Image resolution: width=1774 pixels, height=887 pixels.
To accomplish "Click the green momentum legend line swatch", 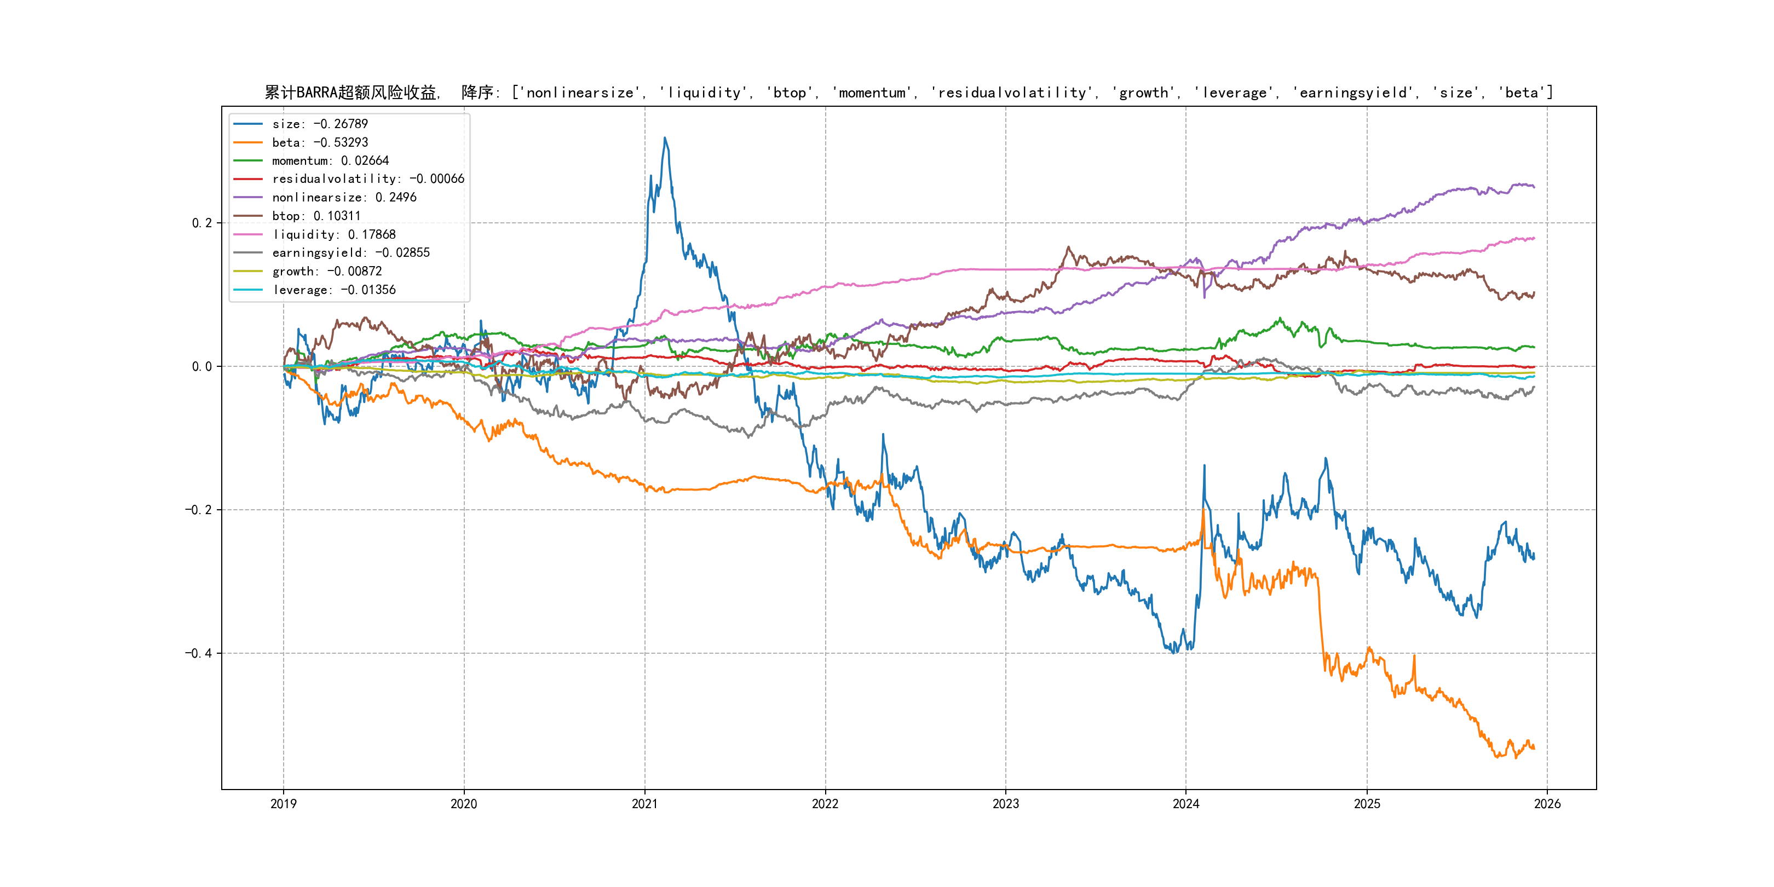I will tap(248, 160).
